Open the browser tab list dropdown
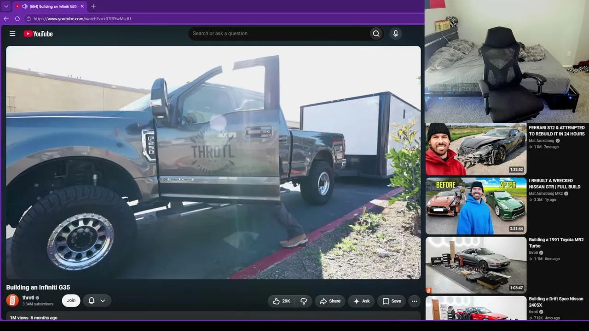589x331 pixels. (x=6, y=6)
